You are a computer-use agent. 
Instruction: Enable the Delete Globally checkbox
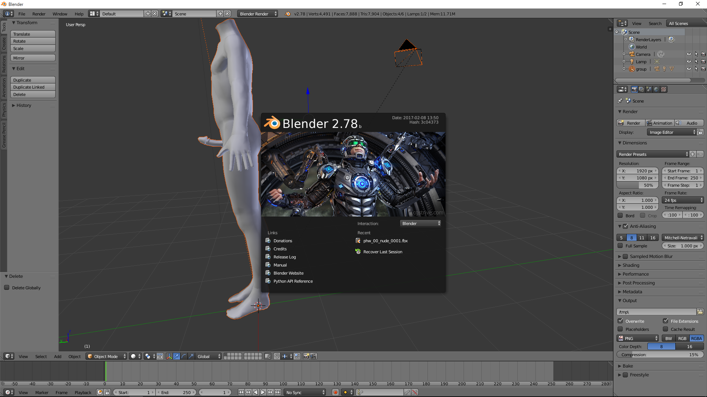point(7,287)
